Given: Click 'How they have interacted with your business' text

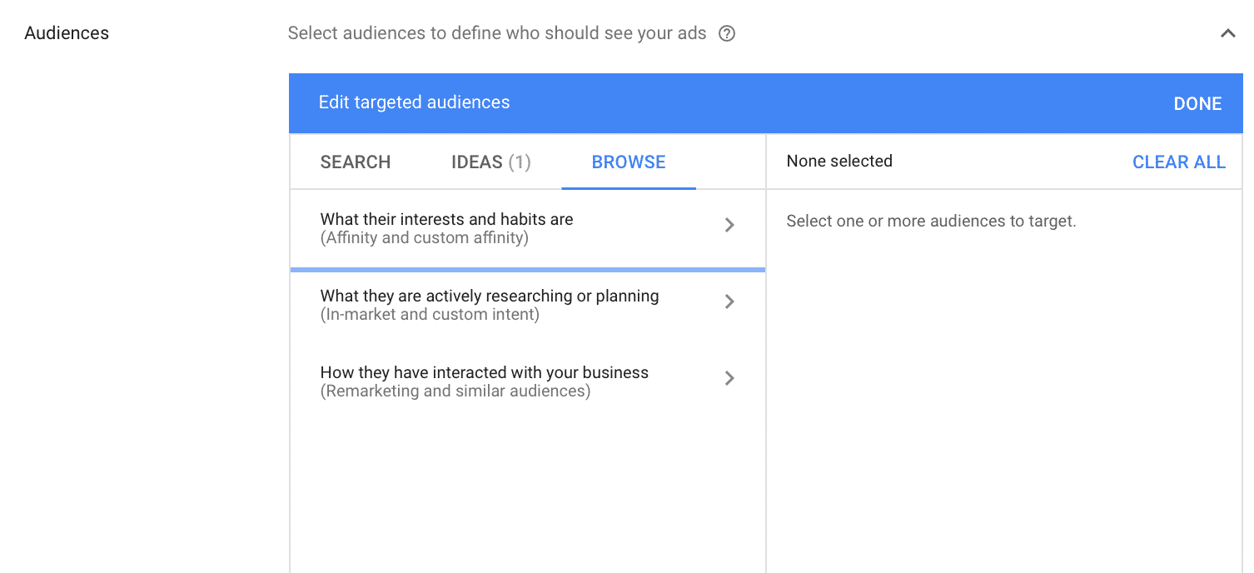Looking at the screenshot, I should click(485, 373).
